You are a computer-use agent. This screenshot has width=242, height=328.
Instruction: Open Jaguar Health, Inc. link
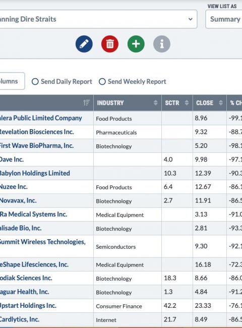coord(24,292)
